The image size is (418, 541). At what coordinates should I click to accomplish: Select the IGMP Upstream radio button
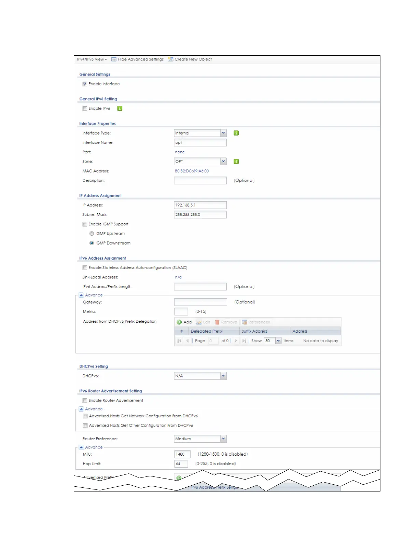click(x=92, y=234)
